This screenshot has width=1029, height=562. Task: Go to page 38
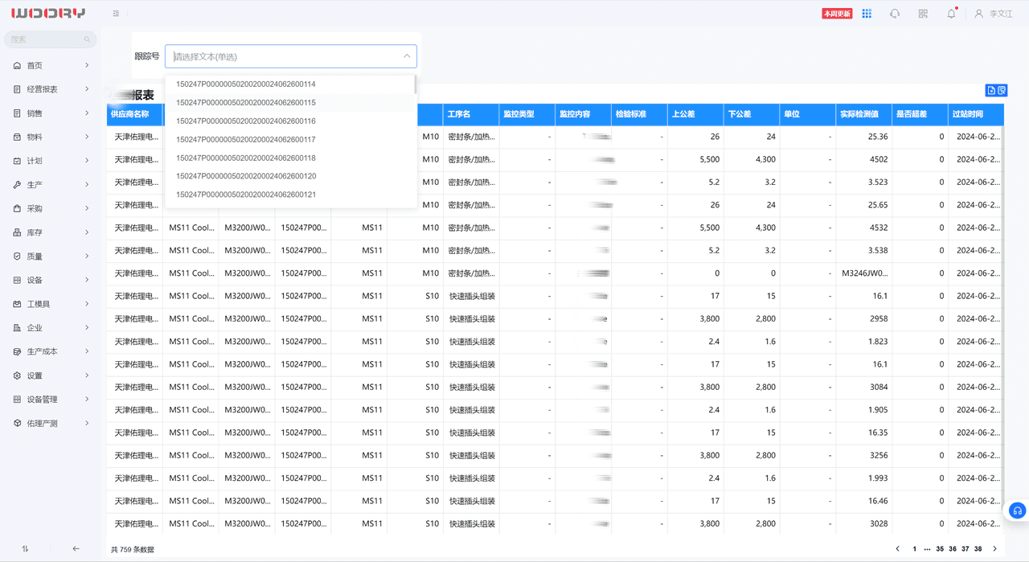pos(978,549)
